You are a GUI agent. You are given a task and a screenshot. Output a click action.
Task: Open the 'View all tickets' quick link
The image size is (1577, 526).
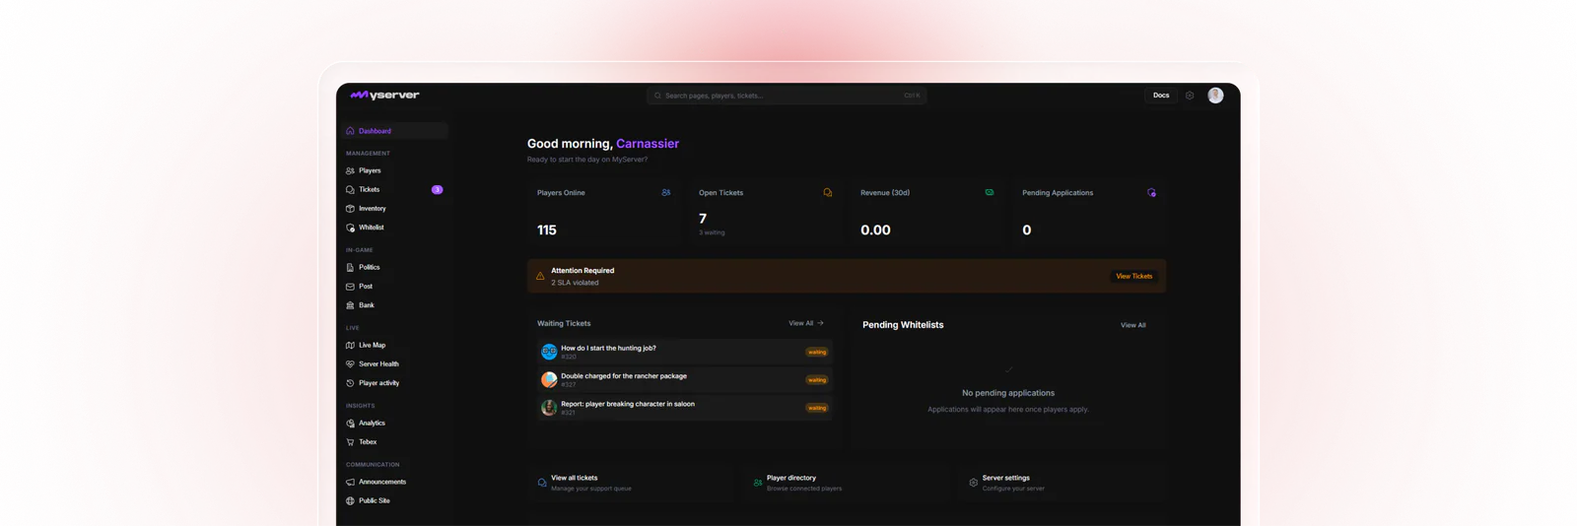631,483
